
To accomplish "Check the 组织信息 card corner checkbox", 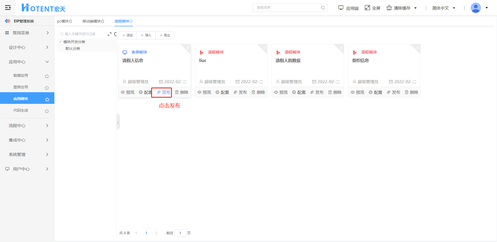I will click(x=418, y=47).
